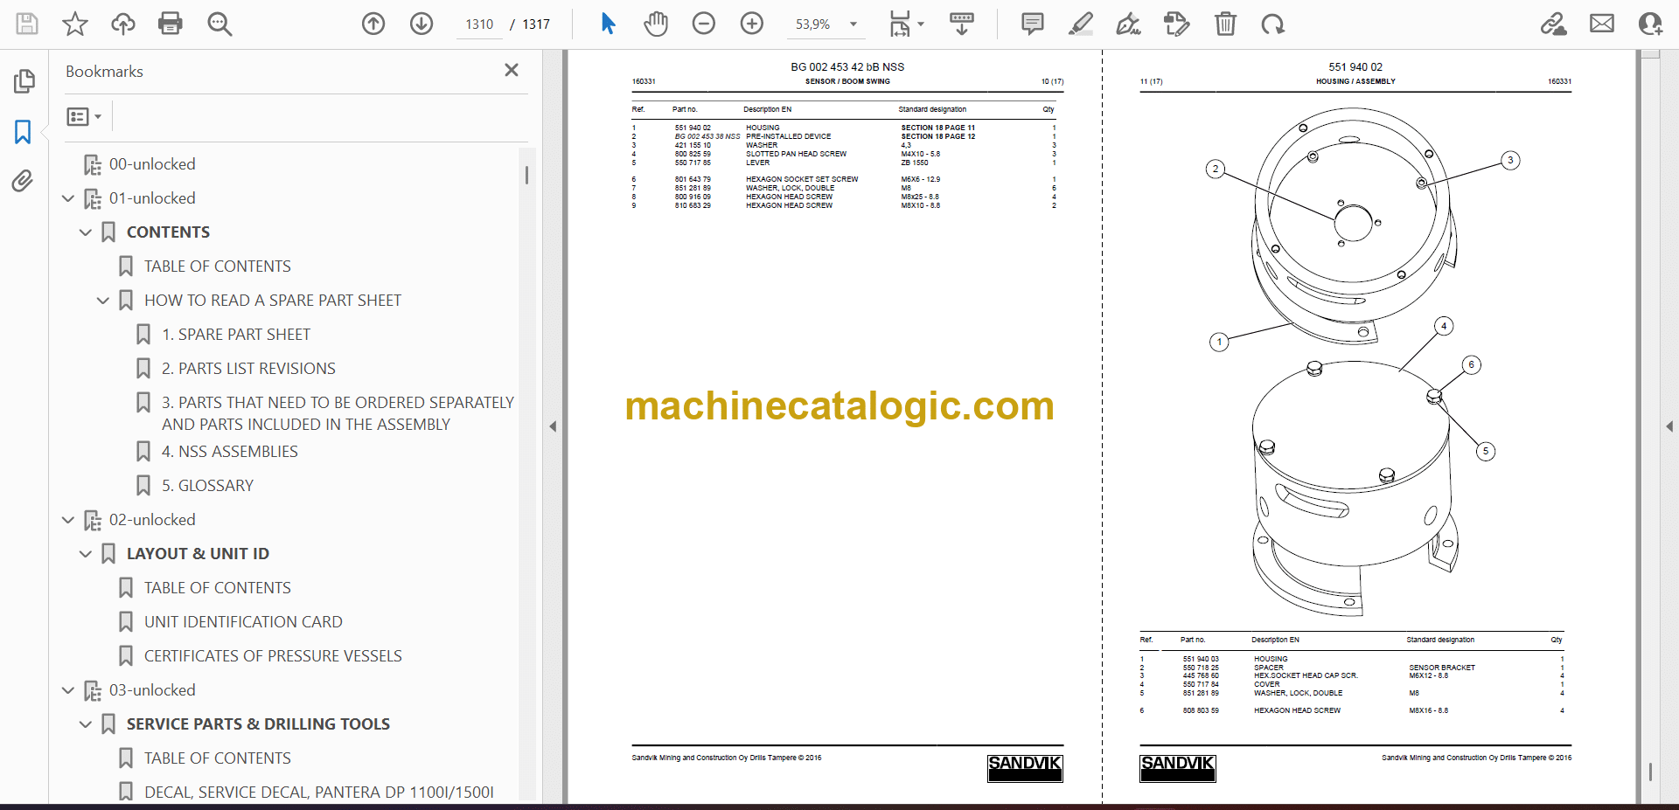This screenshot has height=810, width=1679.
Task: Select the LAYOUT & UNIT ID bookmark
Action: click(x=198, y=554)
